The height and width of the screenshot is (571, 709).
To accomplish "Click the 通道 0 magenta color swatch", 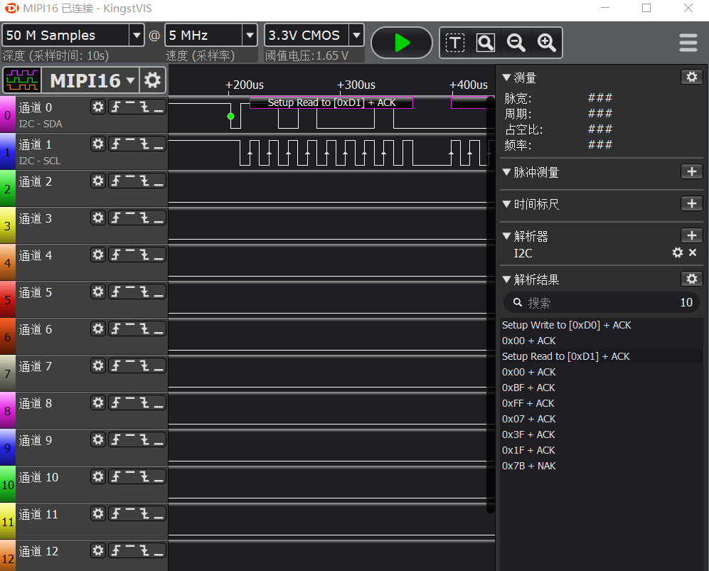I will 8,114.
